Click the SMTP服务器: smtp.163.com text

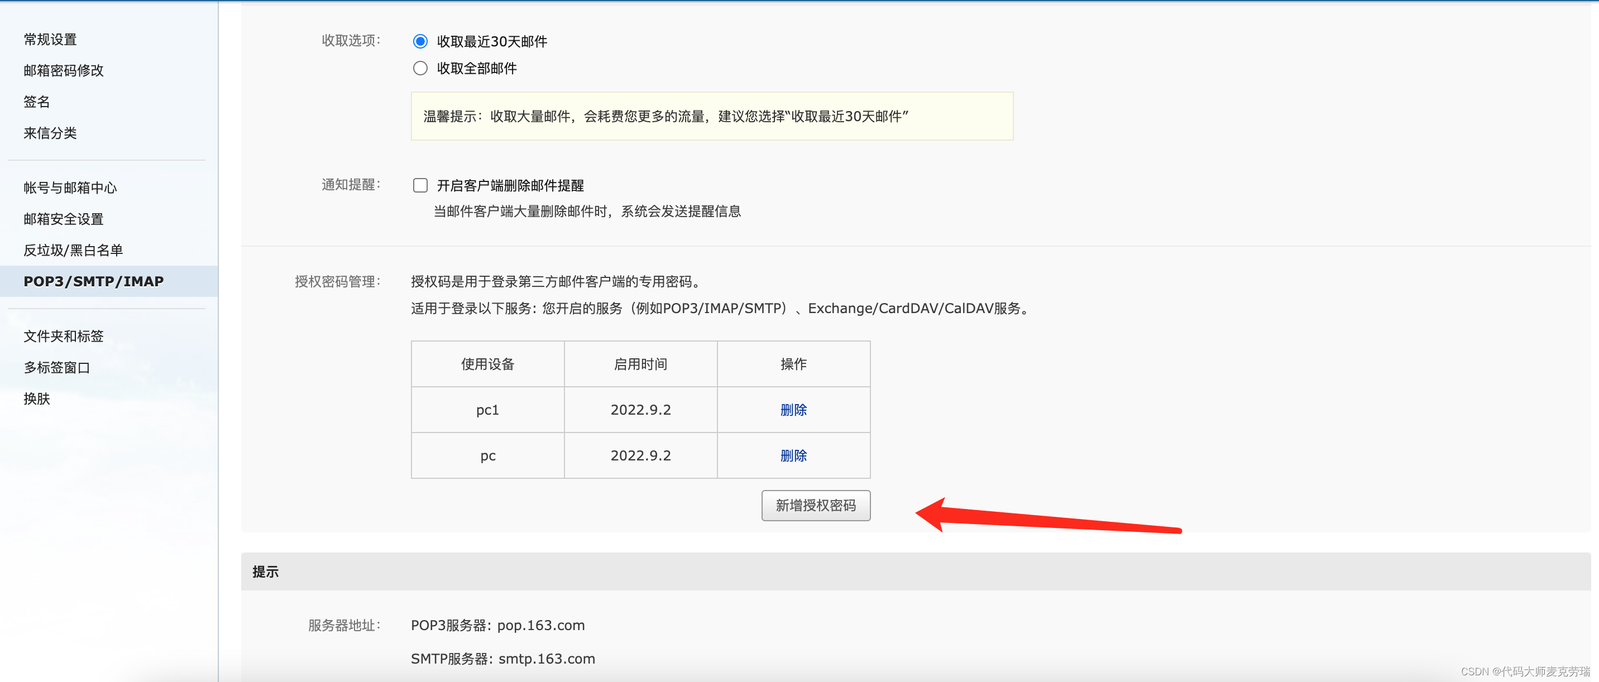click(x=503, y=659)
